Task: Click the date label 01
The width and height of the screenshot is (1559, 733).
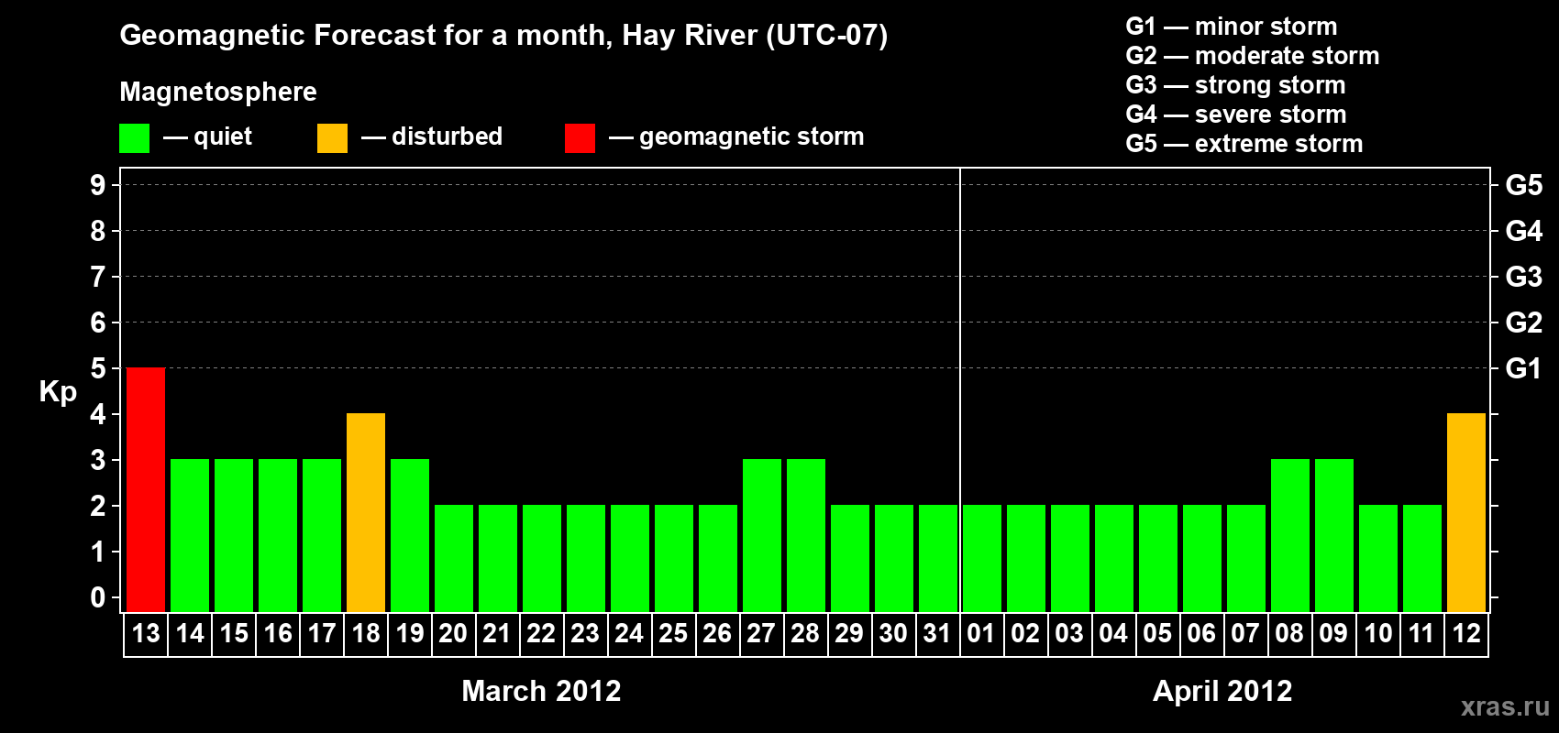Action: pos(981,633)
